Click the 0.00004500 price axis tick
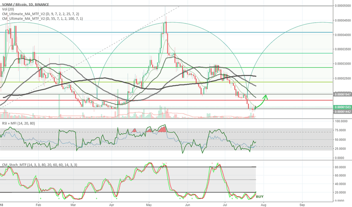This screenshot has height=207, width=352. (x=343, y=20)
